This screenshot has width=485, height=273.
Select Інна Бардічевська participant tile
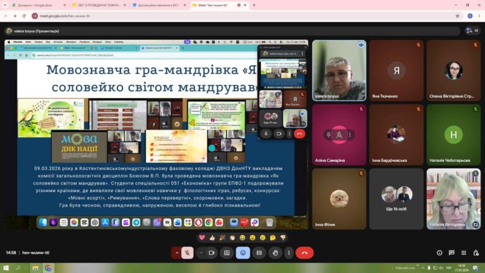(x=396, y=135)
